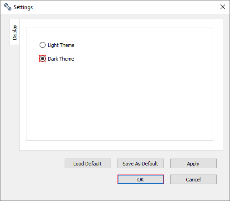Screen dimensions: 230x201
Task: Confirm settings with the OK button
Action: tap(141, 180)
